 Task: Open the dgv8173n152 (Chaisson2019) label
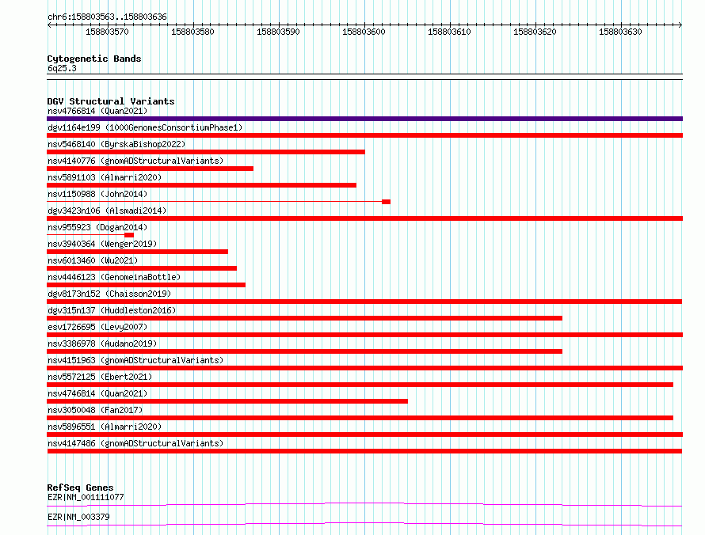tap(109, 294)
